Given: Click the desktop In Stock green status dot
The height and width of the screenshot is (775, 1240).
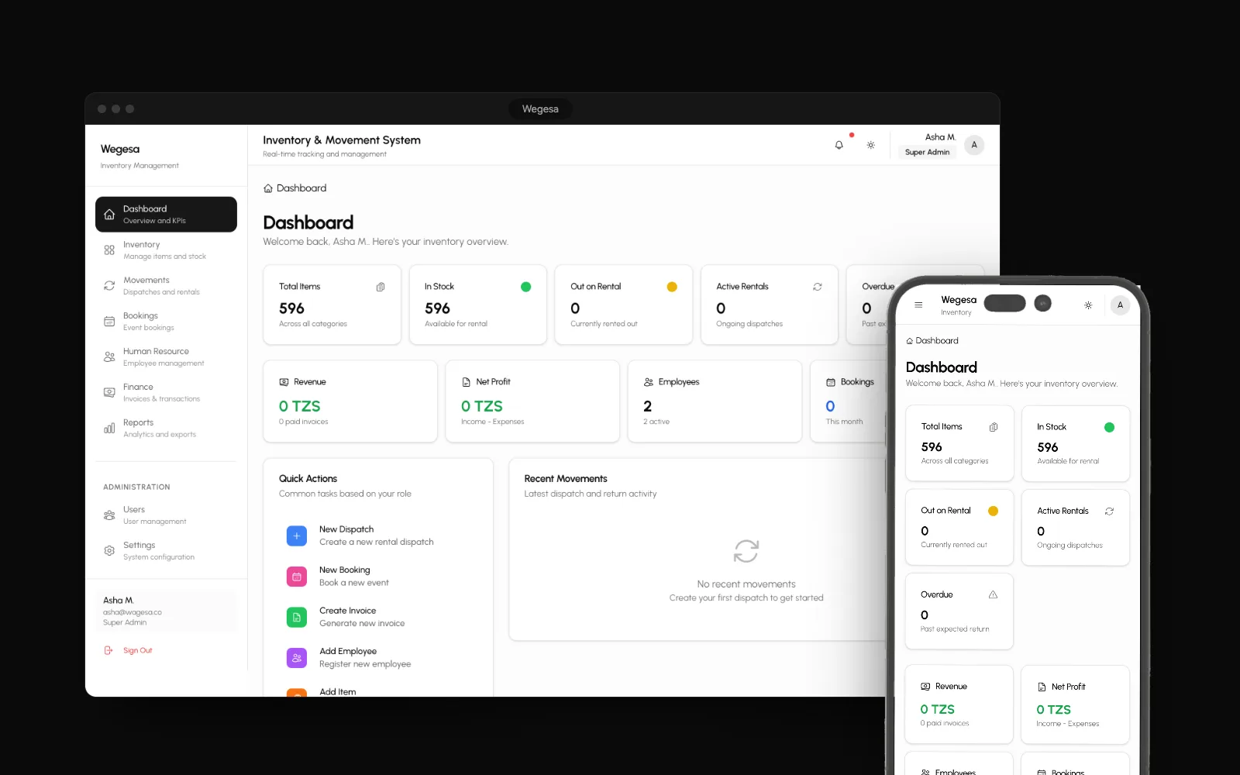Looking at the screenshot, I should 525,287.
